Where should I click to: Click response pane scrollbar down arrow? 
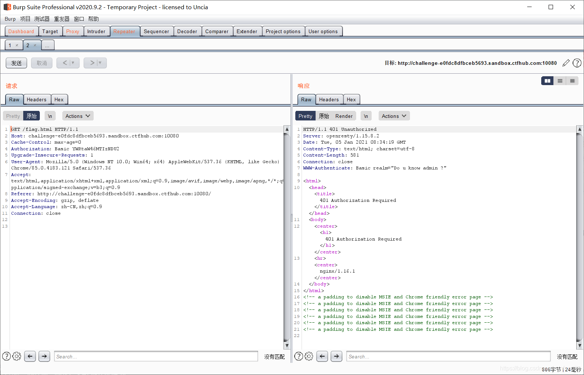[x=580, y=346]
